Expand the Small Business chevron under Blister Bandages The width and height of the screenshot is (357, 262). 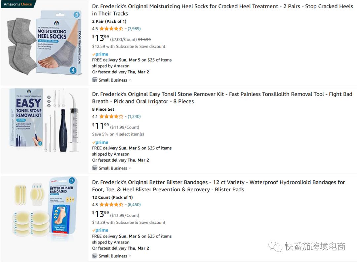130,256
